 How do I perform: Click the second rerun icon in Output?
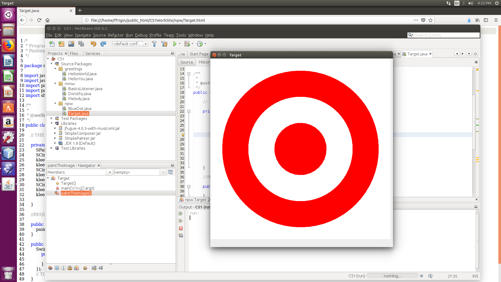(x=181, y=221)
